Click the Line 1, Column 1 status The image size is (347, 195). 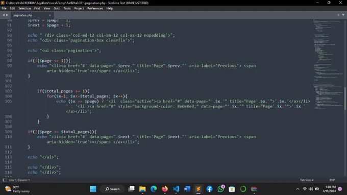click(x=19, y=180)
